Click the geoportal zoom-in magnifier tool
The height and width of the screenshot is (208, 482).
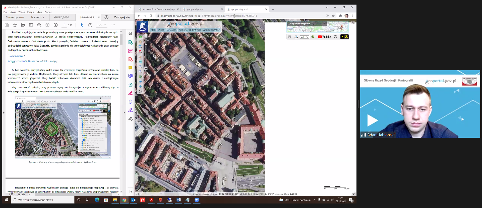tap(140, 67)
